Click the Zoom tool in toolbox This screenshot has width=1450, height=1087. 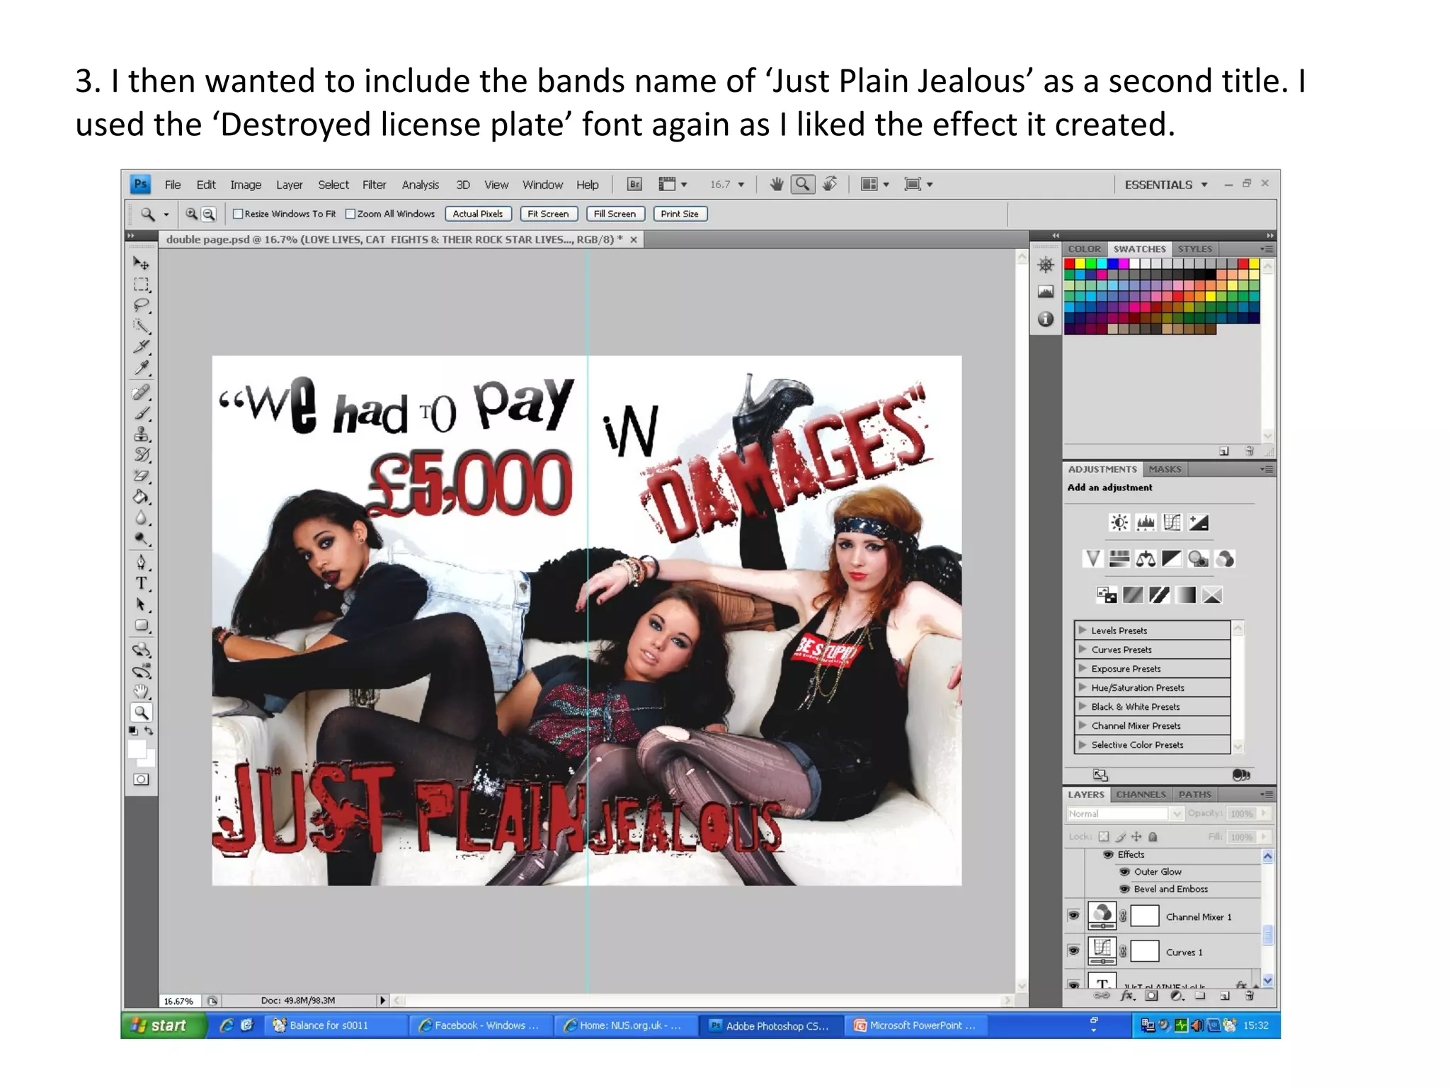141,713
